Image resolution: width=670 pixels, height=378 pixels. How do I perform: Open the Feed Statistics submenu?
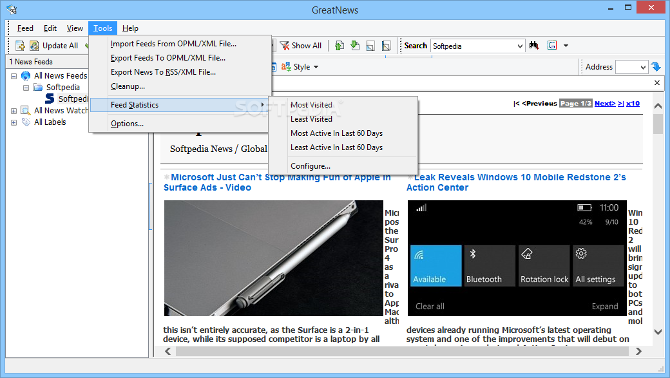[180, 105]
